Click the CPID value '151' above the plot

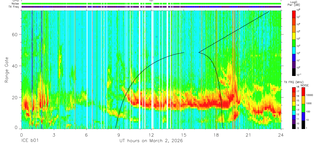coord(151,1)
